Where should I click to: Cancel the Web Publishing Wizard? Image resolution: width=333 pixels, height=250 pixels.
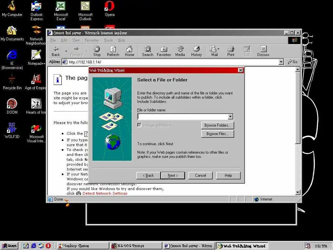pos(200,175)
